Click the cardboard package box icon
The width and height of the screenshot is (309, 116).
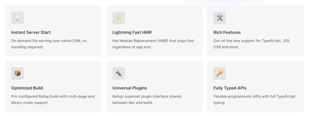coord(18,73)
